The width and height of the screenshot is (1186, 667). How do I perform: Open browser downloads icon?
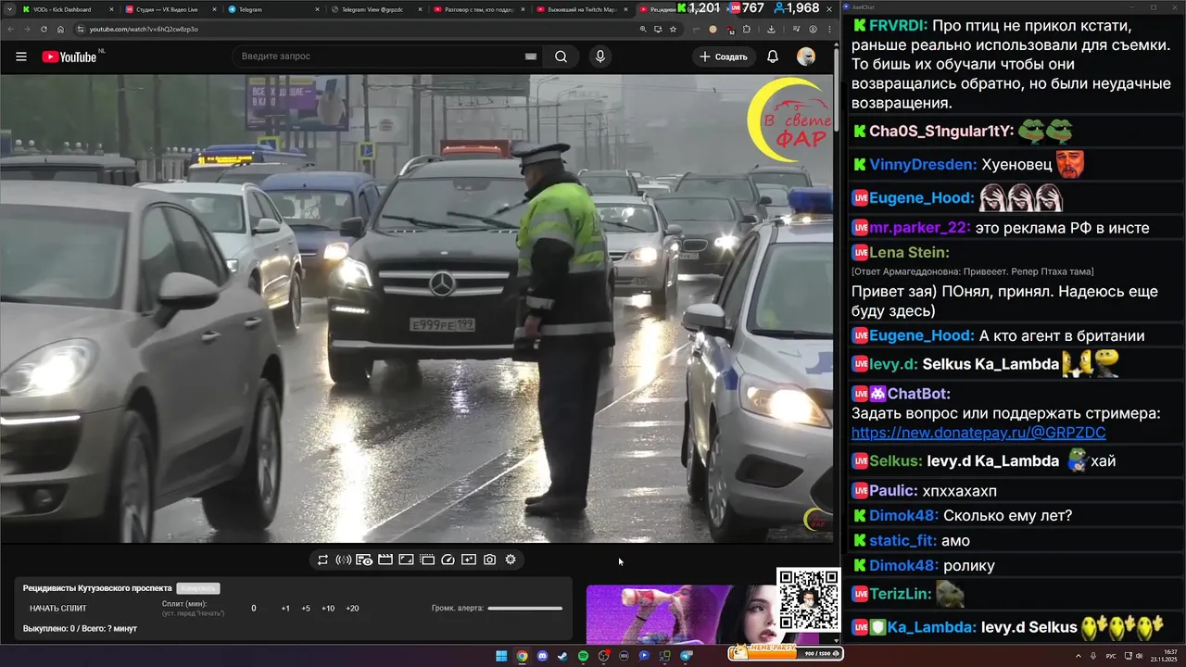[771, 29]
